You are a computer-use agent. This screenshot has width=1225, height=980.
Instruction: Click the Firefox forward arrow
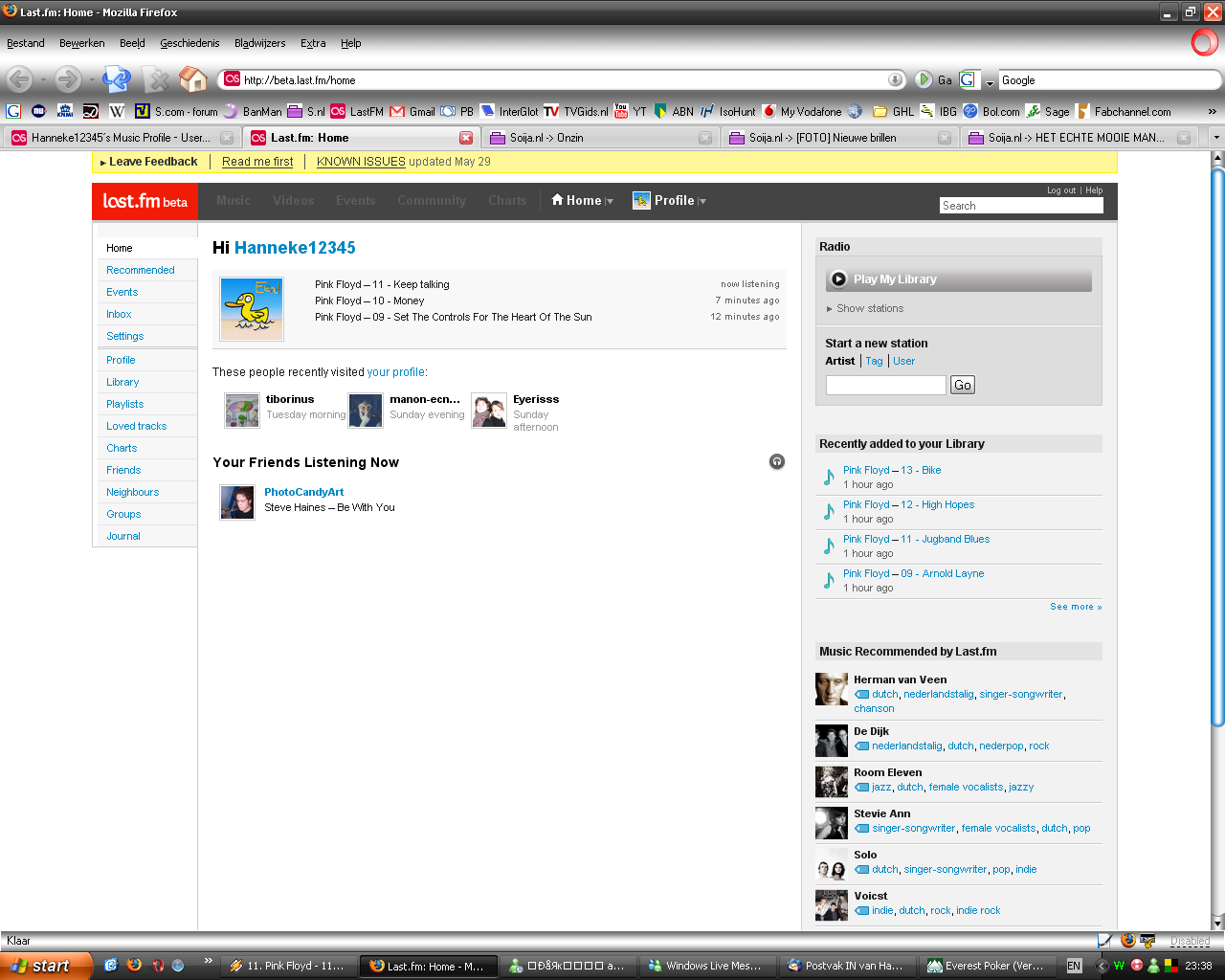point(67,79)
